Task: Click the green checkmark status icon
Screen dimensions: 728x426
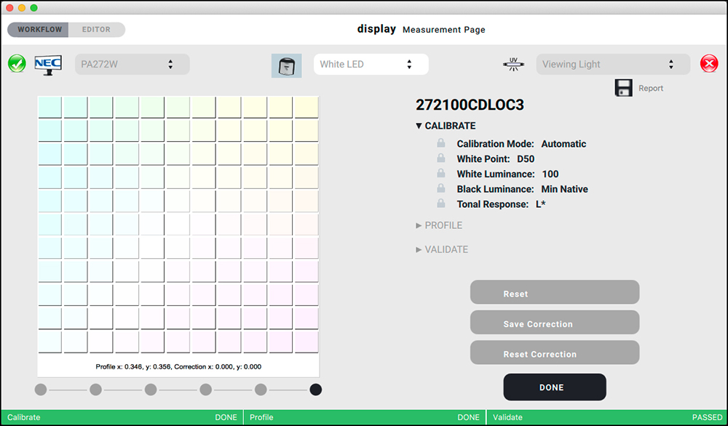Action: (17, 64)
